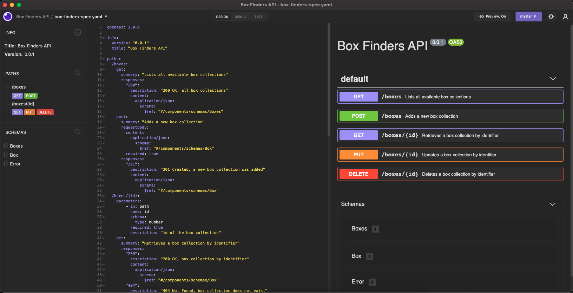The height and width of the screenshot is (293, 573).
Task: Click the master branch button
Action: [x=528, y=17]
